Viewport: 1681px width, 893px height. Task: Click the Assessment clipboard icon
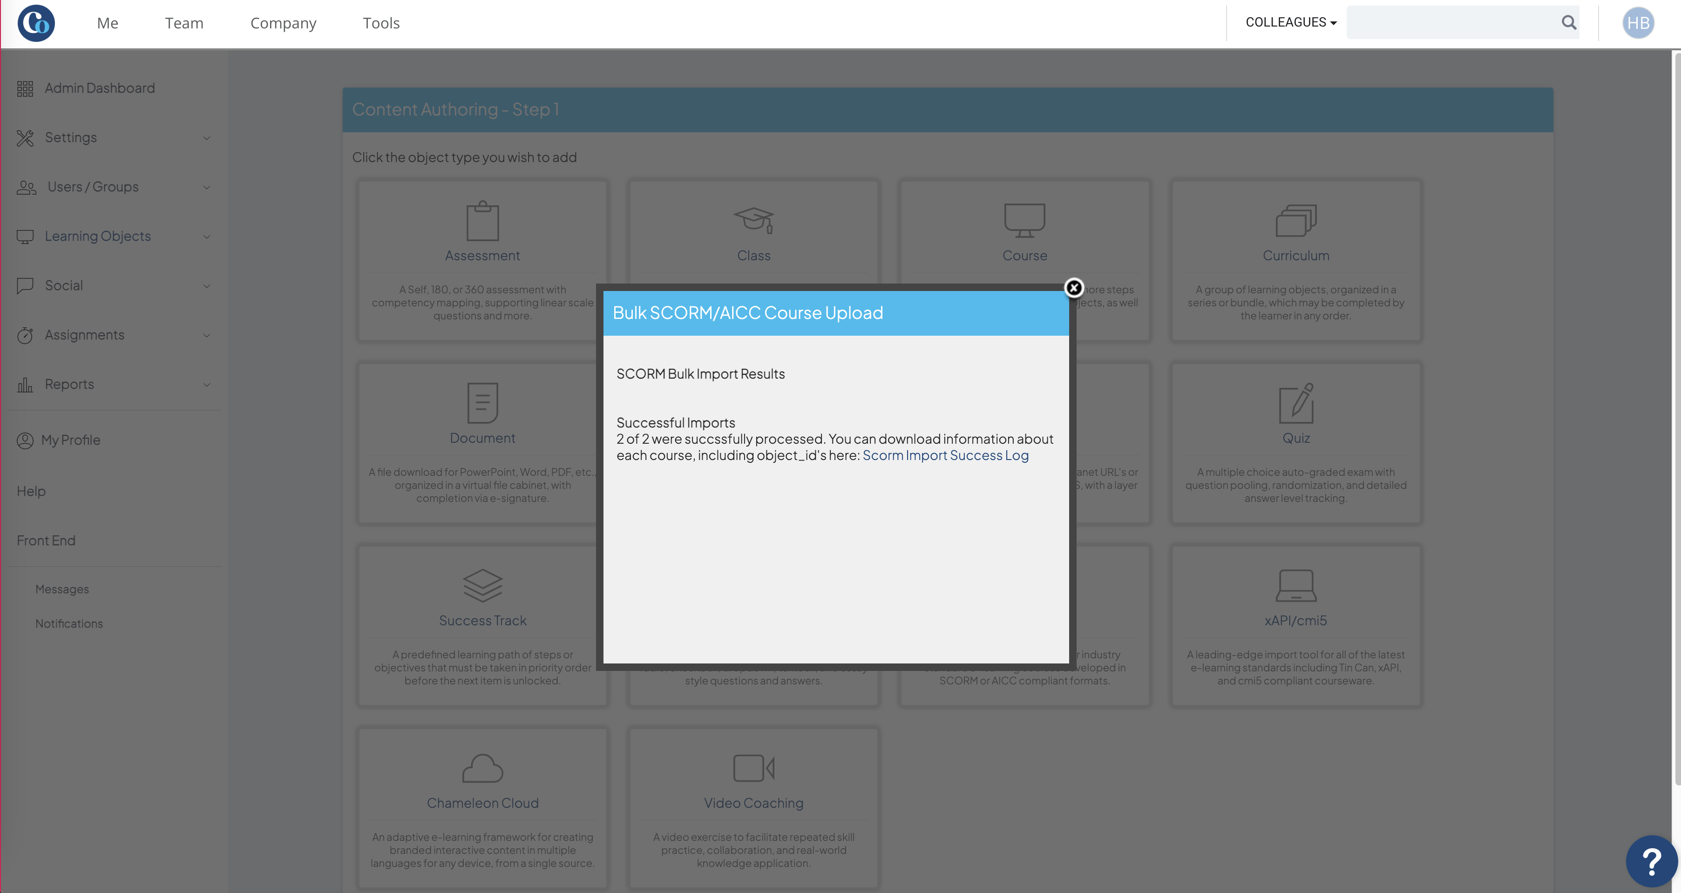482,221
